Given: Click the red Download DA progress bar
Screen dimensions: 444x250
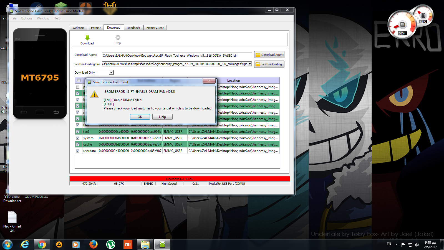Looking at the screenshot, I should click(180, 179).
